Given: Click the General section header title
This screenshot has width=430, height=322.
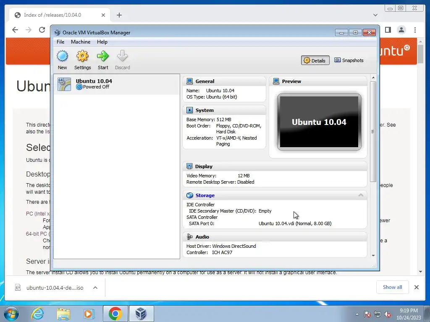Looking at the screenshot, I should (x=205, y=81).
